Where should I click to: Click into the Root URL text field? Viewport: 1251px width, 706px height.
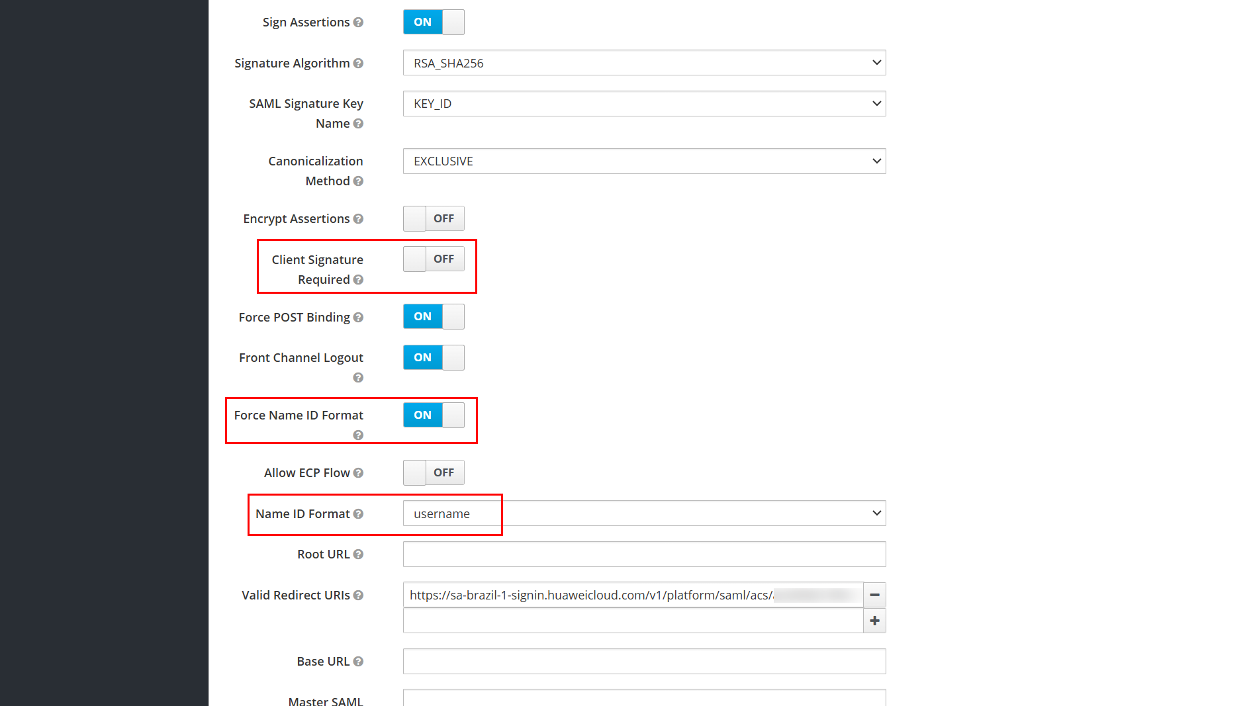coord(644,554)
